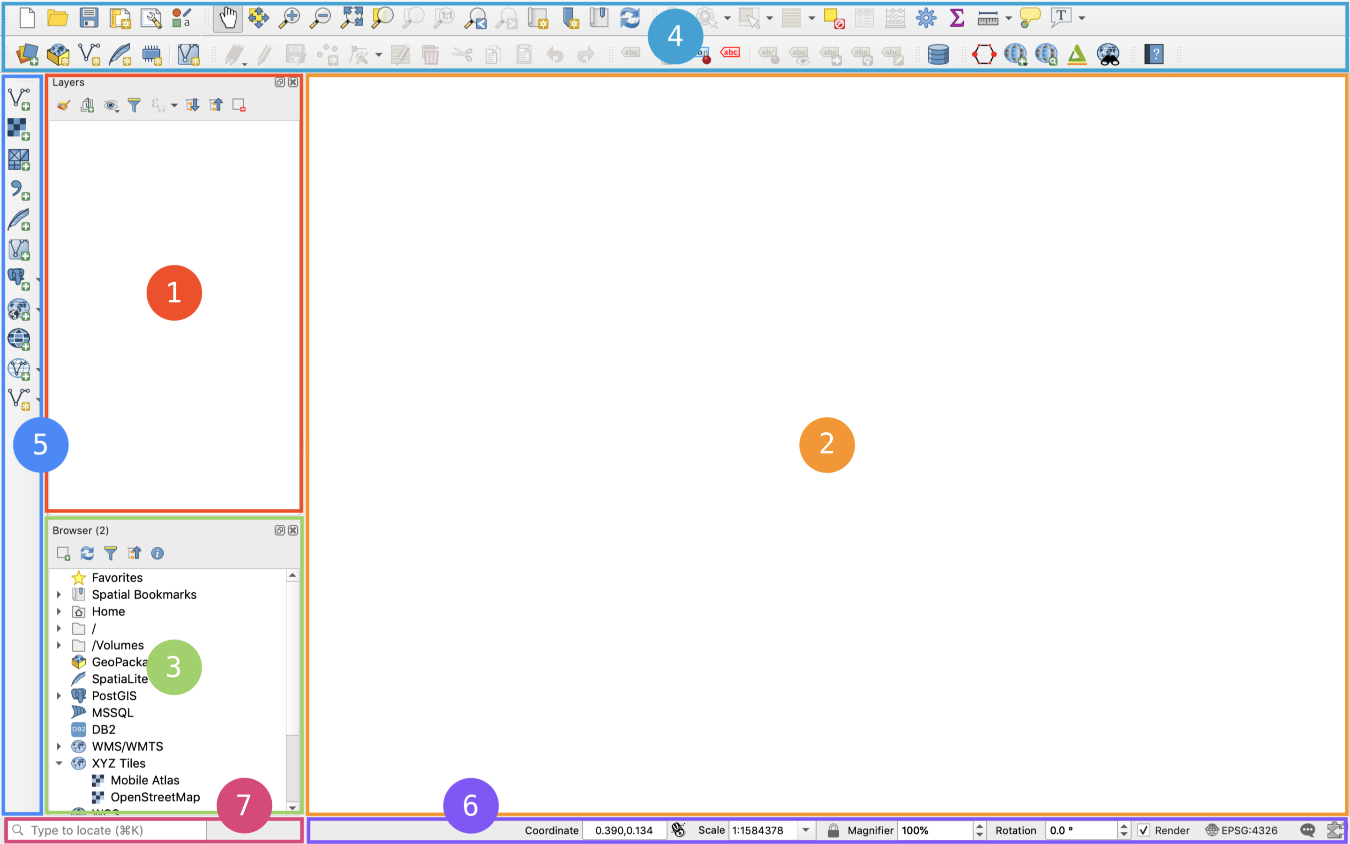The width and height of the screenshot is (1350, 844).
Task: Collapse the XYZ Tiles tree entry
Action: [x=60, y=763]
